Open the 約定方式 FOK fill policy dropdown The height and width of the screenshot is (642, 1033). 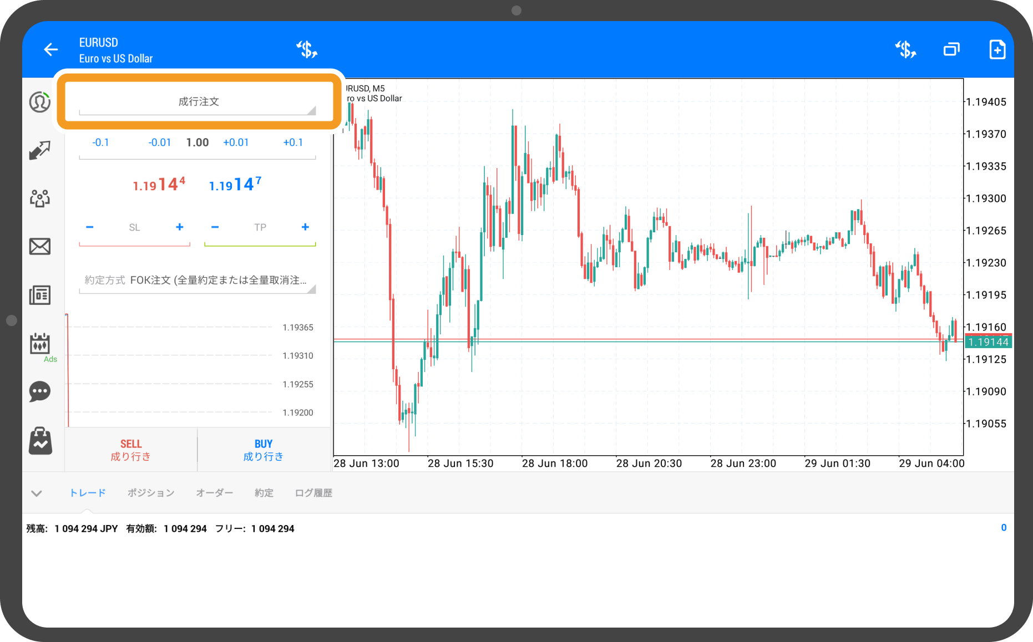click(198, 281)
